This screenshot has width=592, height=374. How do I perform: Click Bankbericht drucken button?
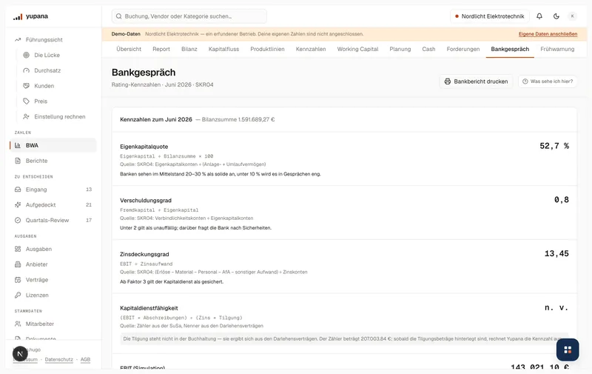pyautogui.click(x=476, y=81)
